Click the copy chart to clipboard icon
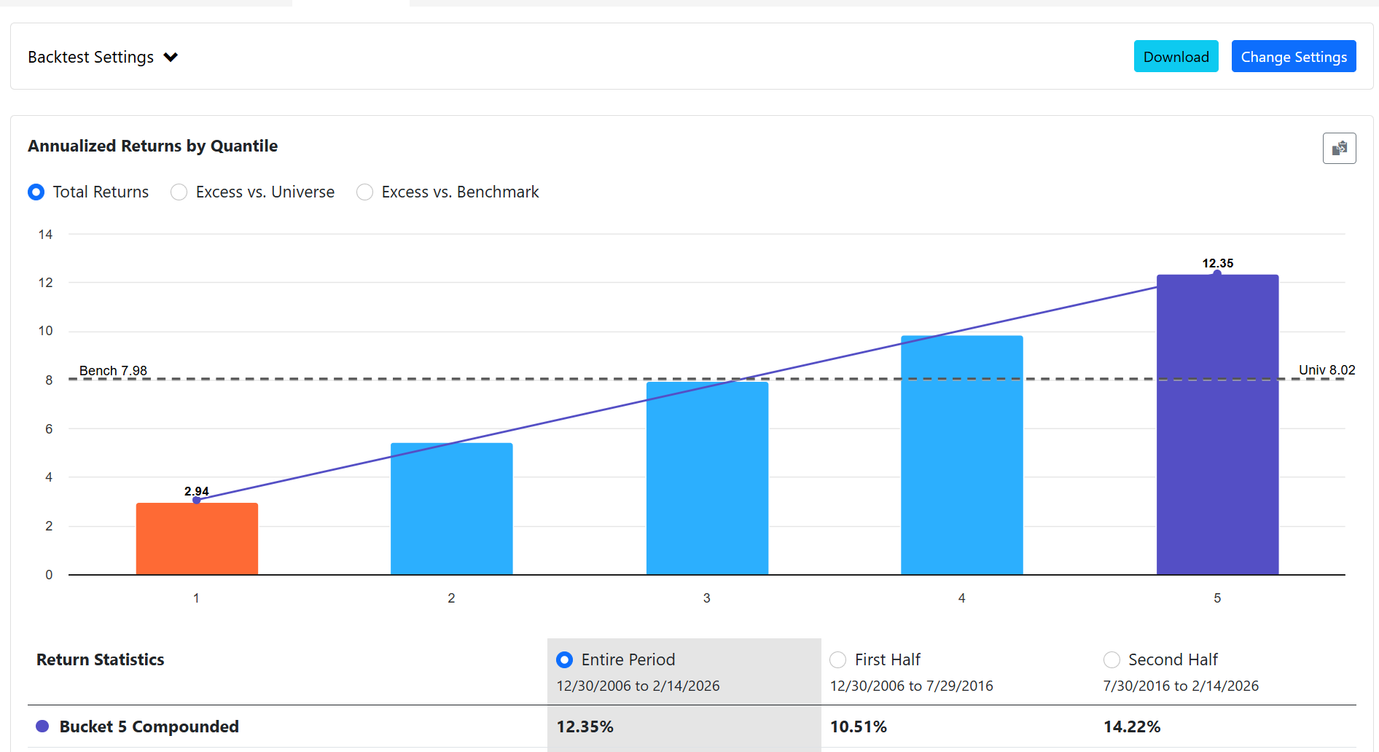This screenshot has height=752, width=1379. [1339, 149]
